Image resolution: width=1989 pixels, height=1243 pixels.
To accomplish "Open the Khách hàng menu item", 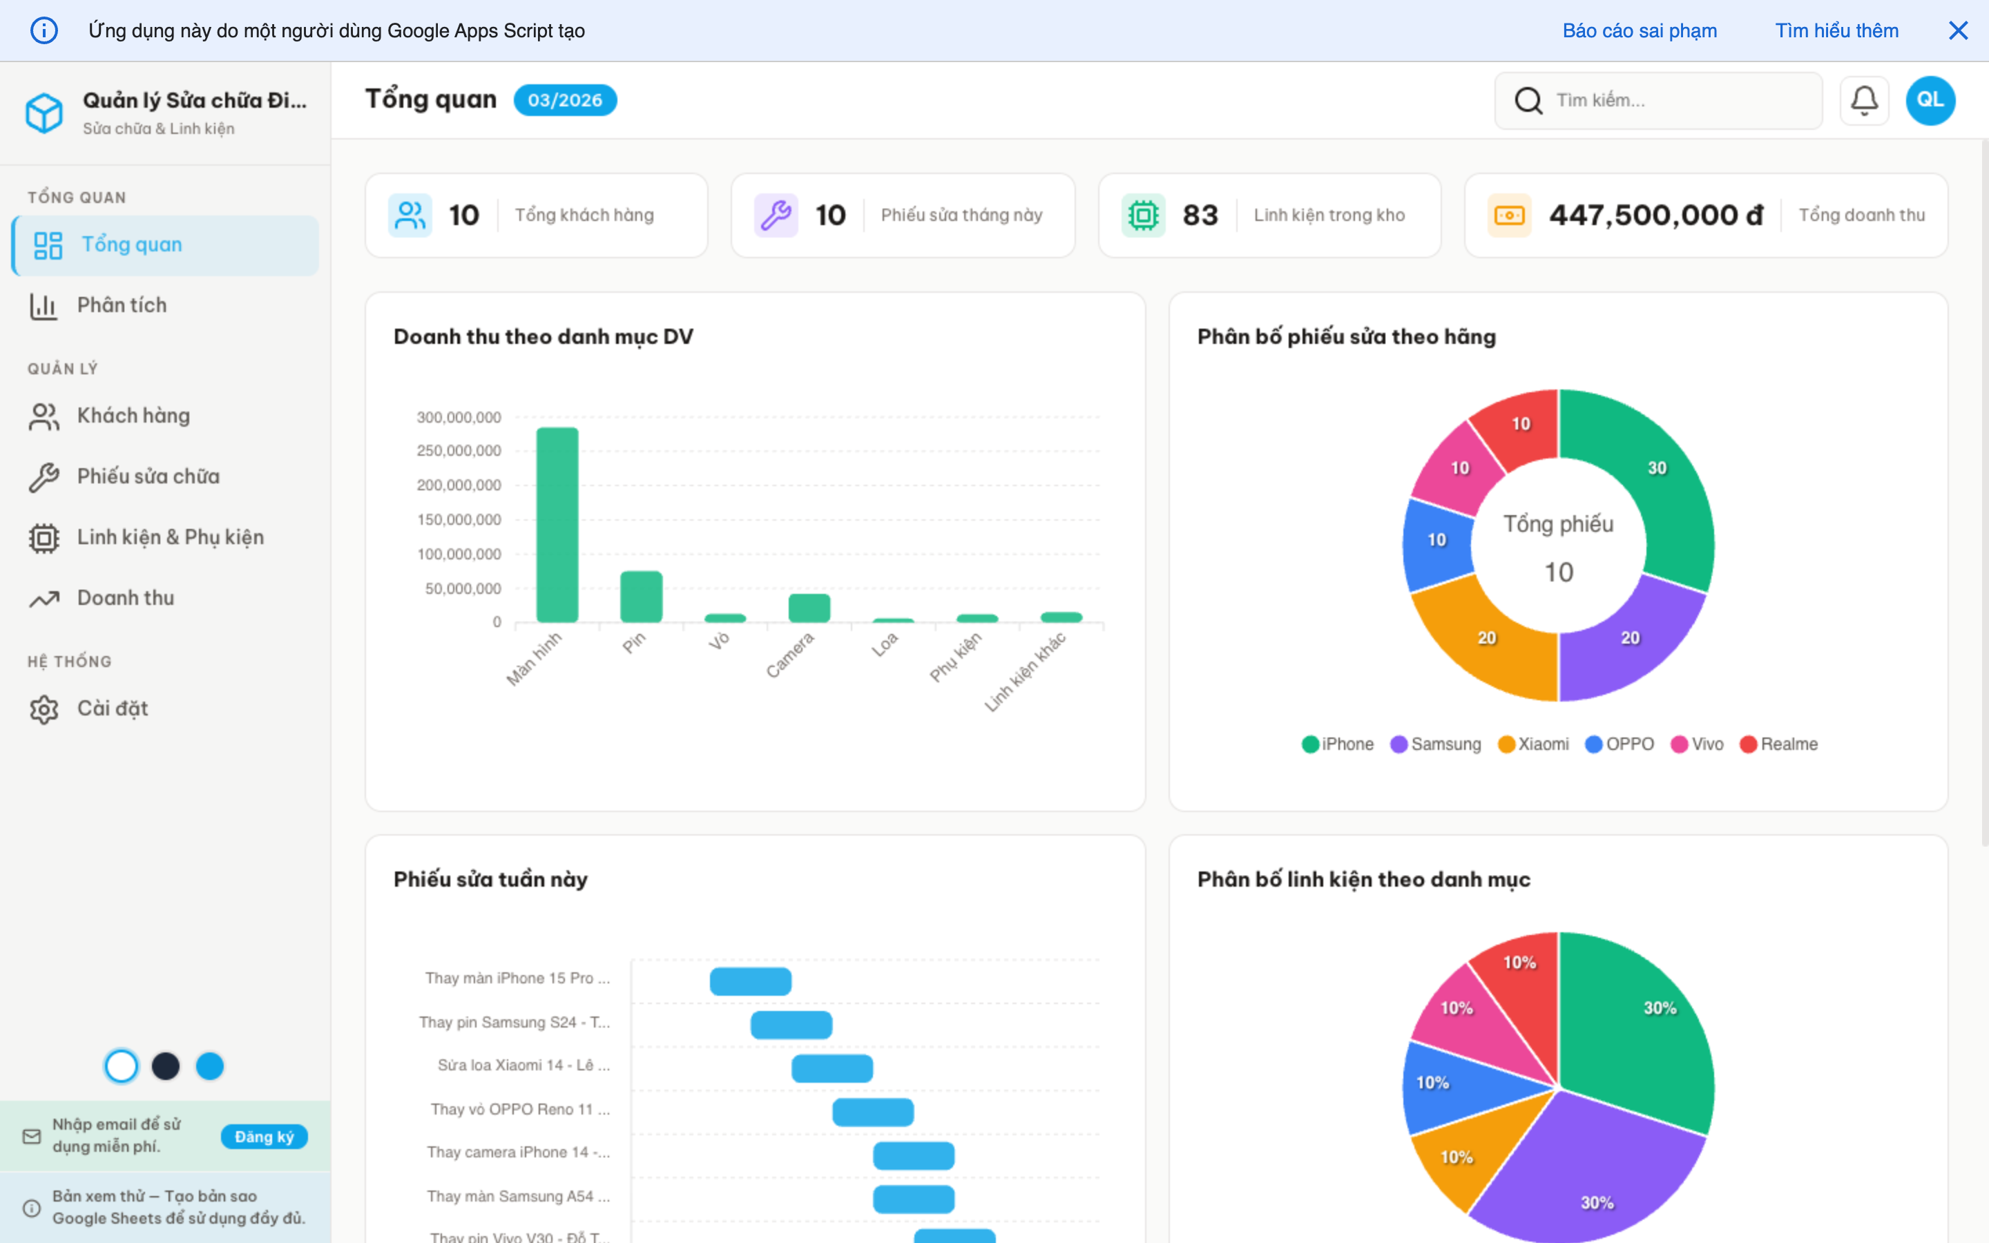I will (x=133, y=416).
